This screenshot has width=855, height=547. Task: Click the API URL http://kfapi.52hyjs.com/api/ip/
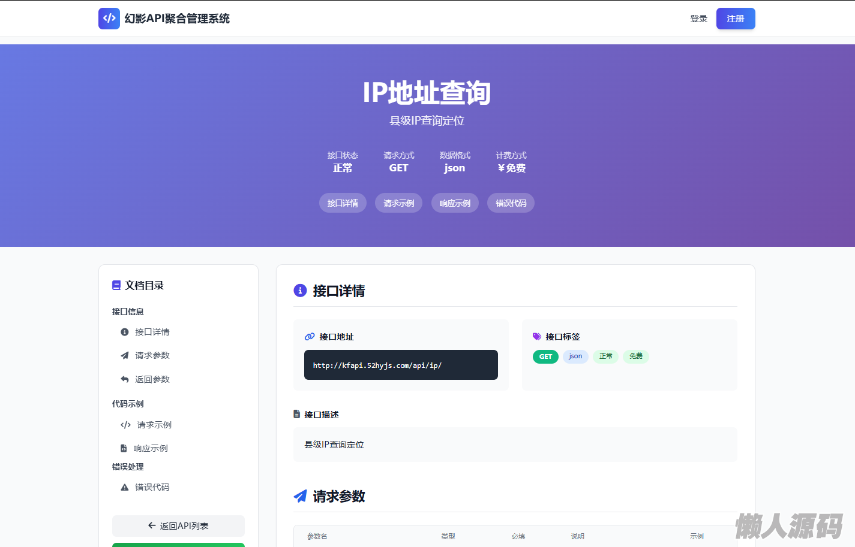[377, 365]
